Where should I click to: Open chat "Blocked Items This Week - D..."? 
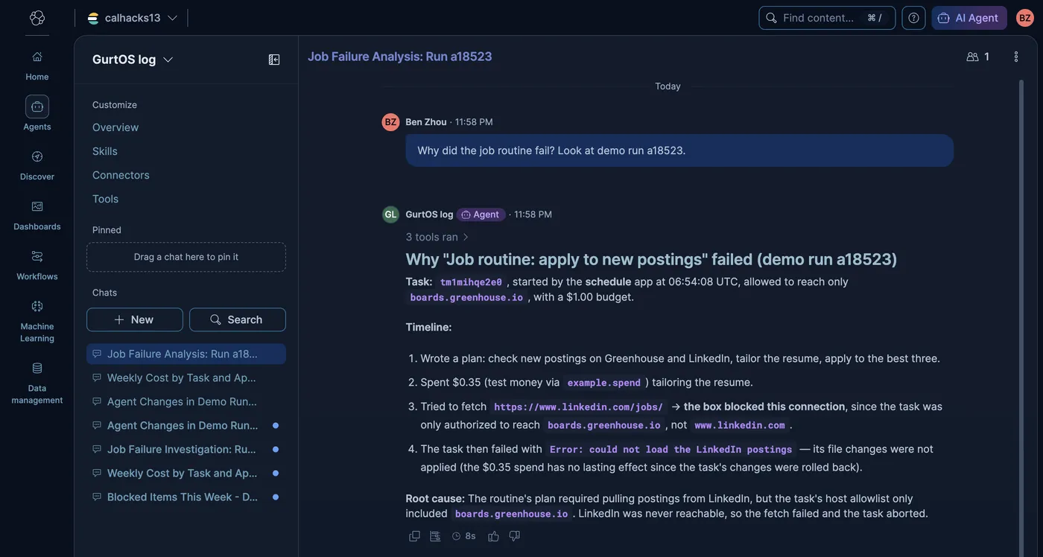pos(186,497)
